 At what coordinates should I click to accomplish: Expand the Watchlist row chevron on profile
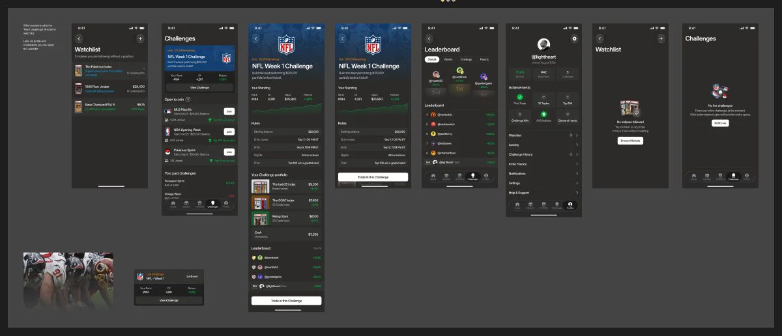pos(577,135)
